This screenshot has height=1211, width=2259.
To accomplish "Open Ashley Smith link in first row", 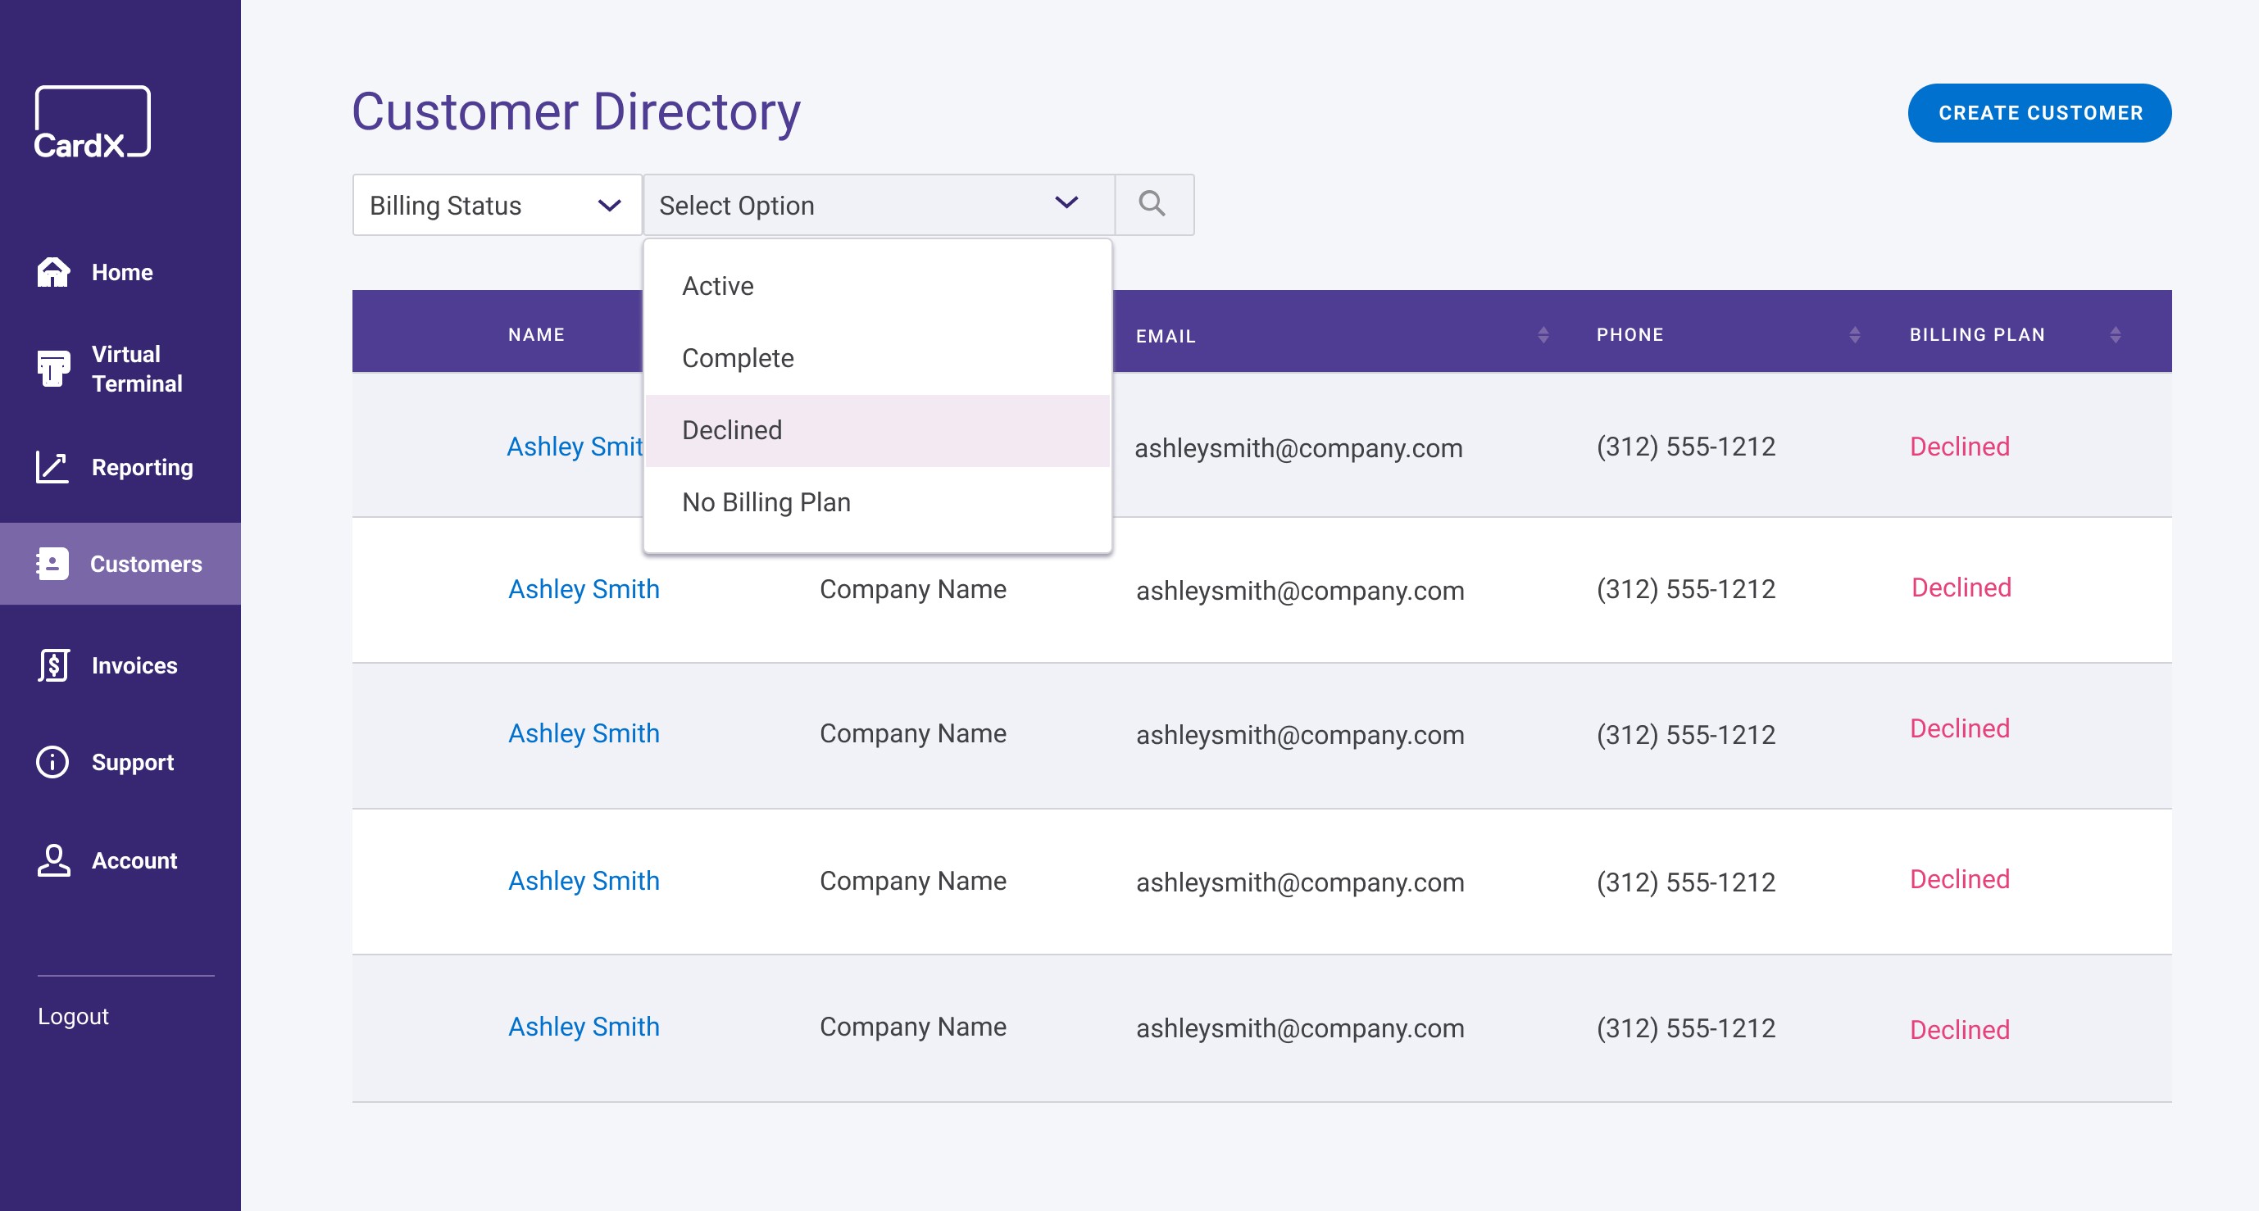I will tap(575, 447).
